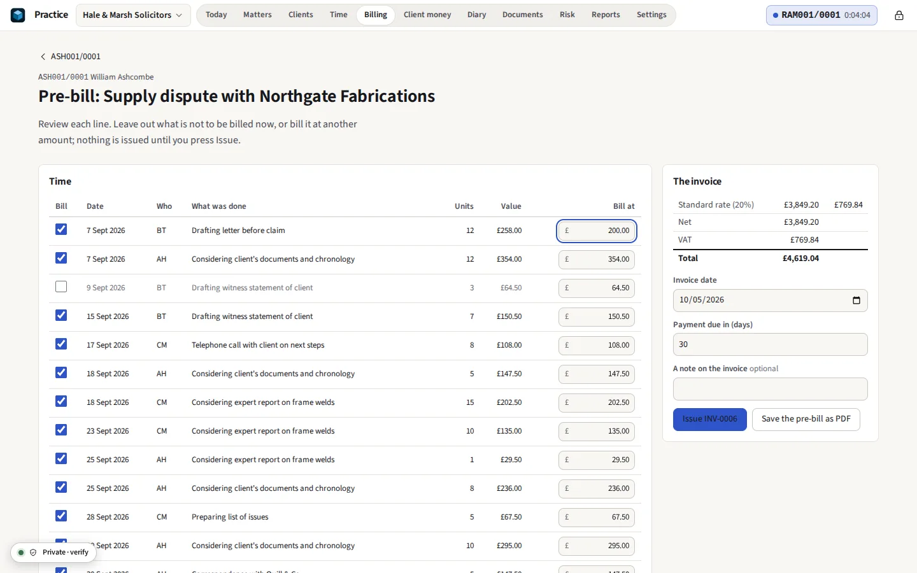
Task: Click the running timer dot for RAM001/0001
Action: (775, 15)
